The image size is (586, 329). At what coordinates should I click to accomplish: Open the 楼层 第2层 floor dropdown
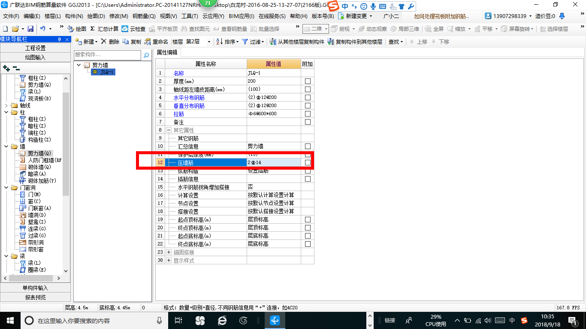pos(209,42)
